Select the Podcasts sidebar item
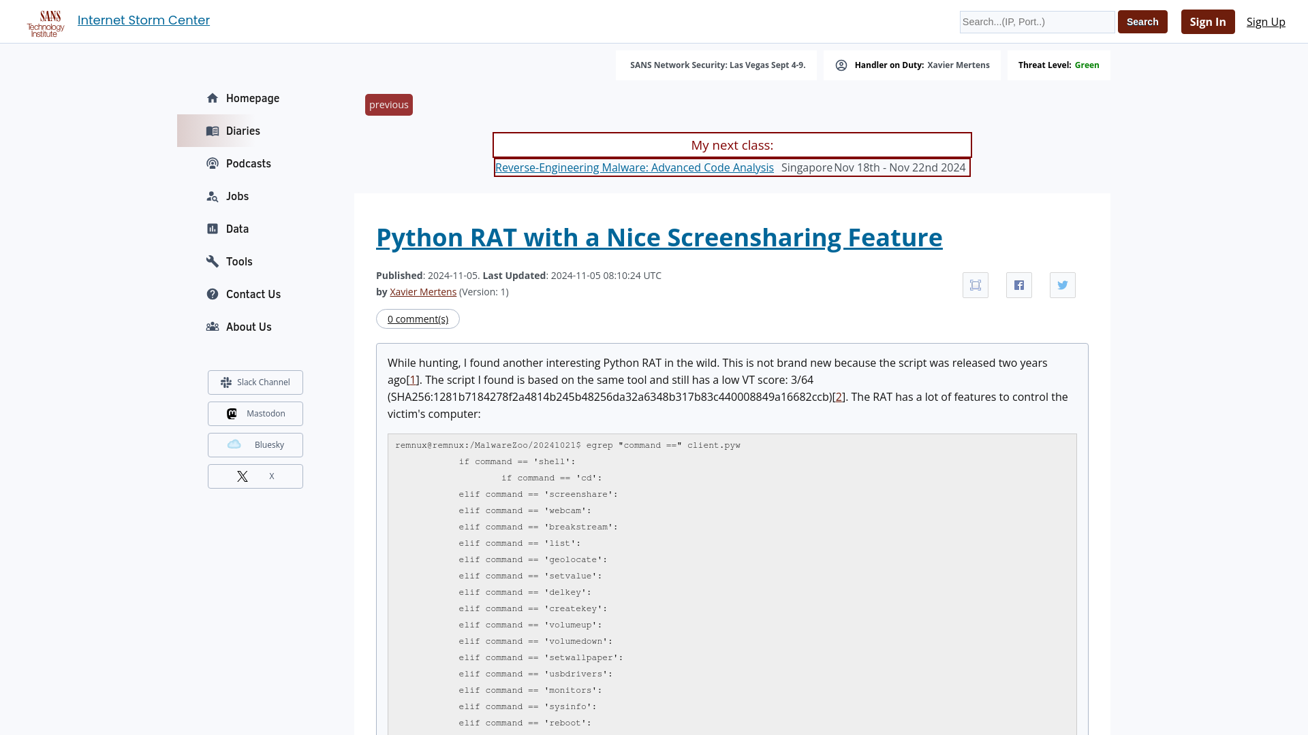Viewport: 1308px width, 735px height. [x=248, y=163]
